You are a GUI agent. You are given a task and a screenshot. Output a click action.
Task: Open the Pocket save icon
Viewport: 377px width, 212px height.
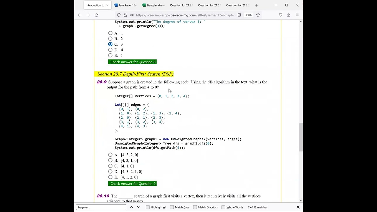280,15
